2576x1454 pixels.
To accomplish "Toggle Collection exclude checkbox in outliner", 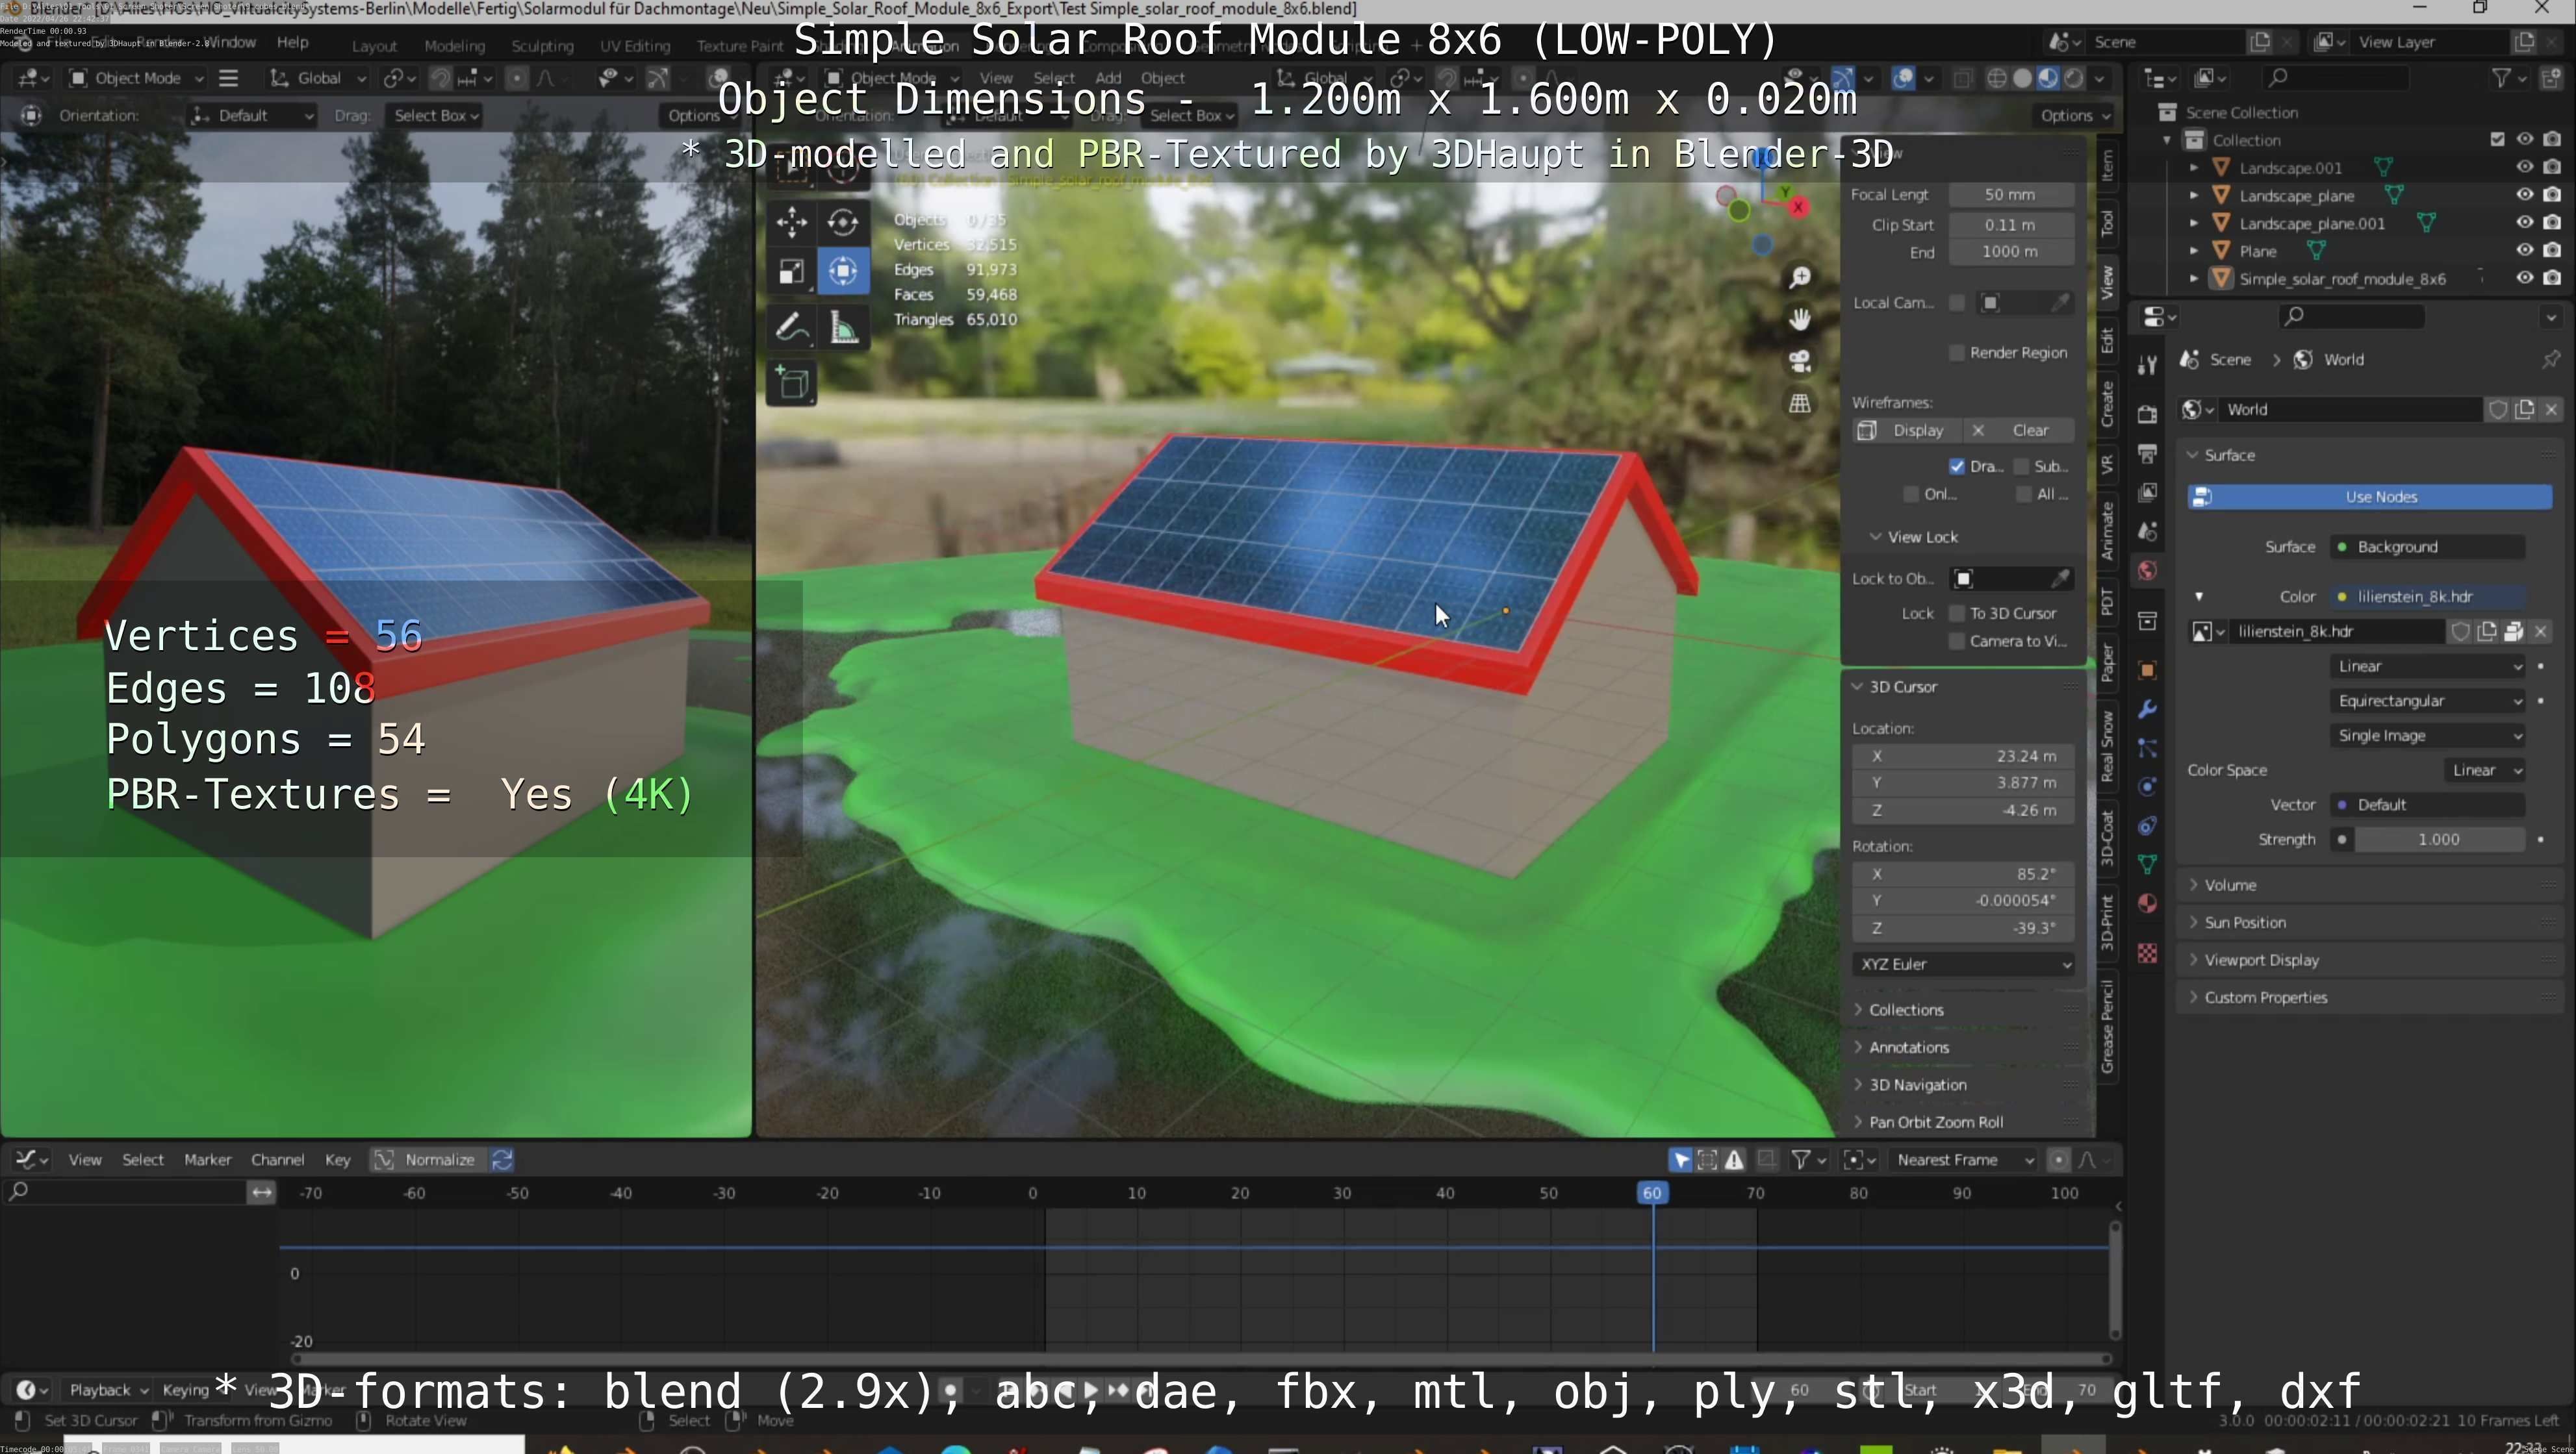I will (2497, 139).
